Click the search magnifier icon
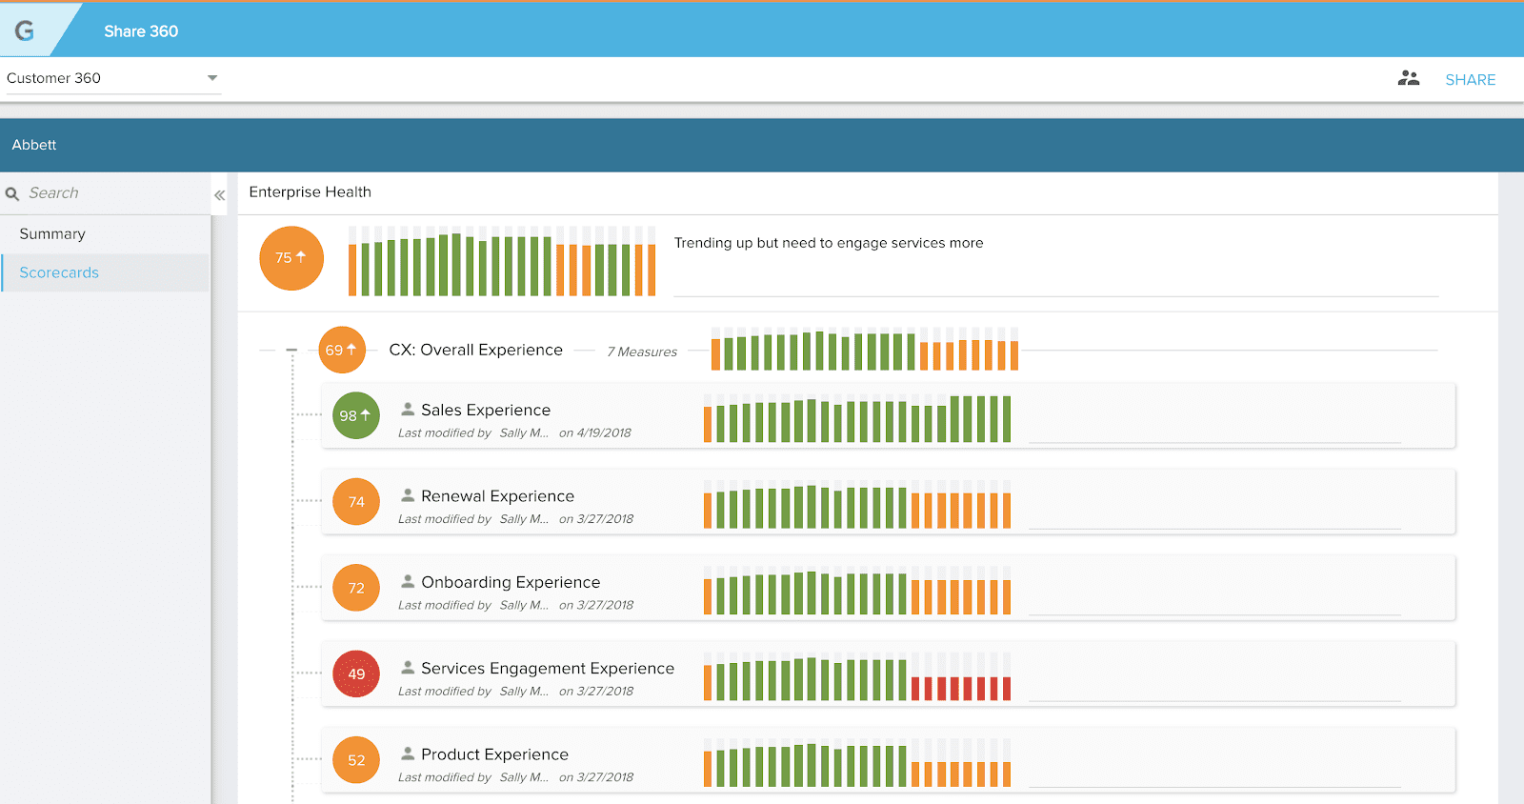 pyautogui.click(x=12, y=193)
